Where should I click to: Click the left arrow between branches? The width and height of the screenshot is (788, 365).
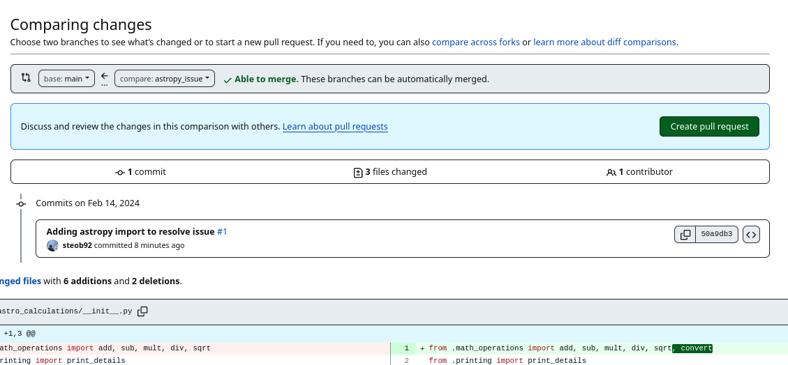point(105,76)
